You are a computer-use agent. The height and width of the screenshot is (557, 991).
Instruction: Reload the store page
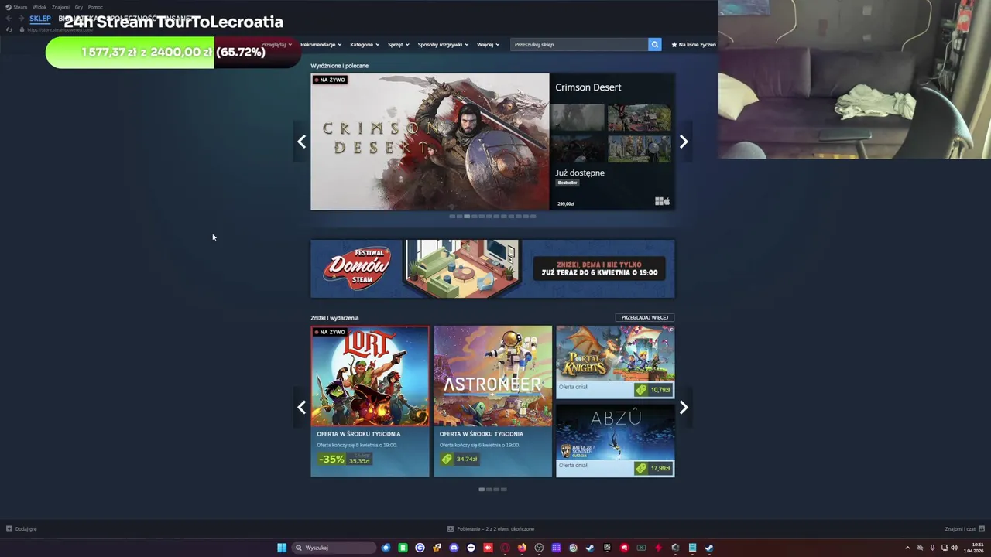(9, 29)
